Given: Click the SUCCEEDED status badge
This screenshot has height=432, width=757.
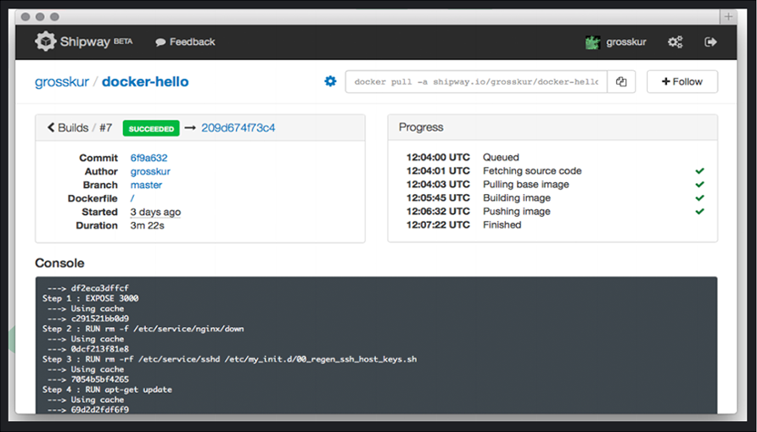Looking at the screenshot, I should click(x=151, y=128).
